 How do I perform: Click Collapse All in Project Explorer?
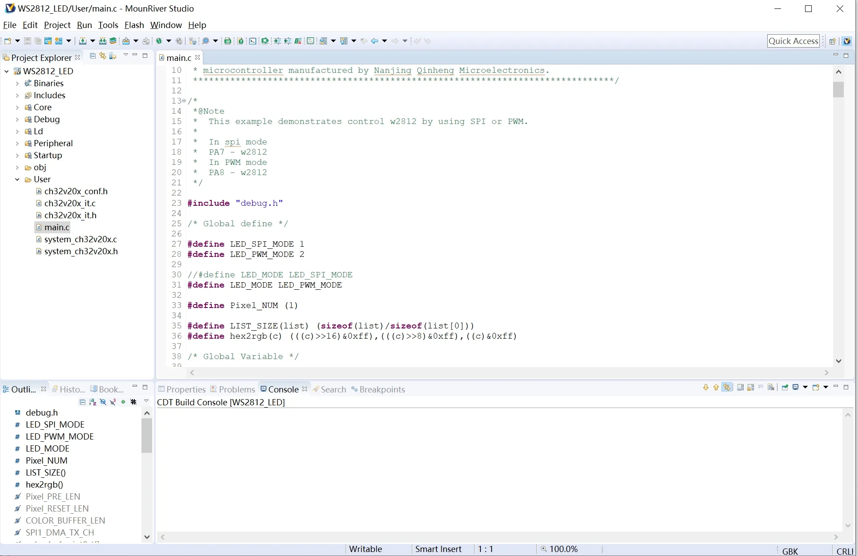click(x=93, y=56)
